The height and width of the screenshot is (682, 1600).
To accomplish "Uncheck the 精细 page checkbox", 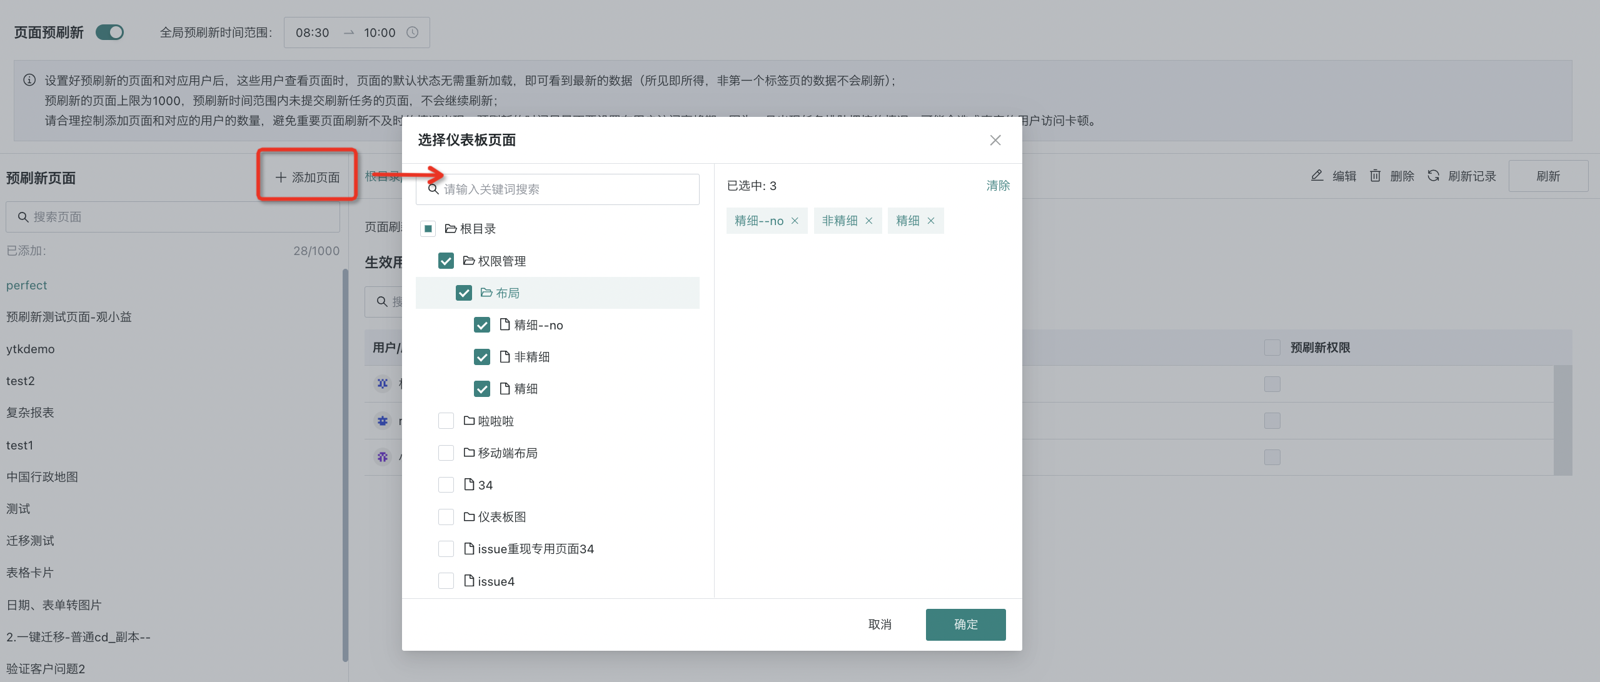I will (482, 389).
